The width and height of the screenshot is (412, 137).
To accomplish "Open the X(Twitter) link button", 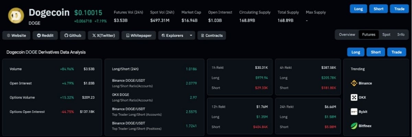I will pos(104,35).
